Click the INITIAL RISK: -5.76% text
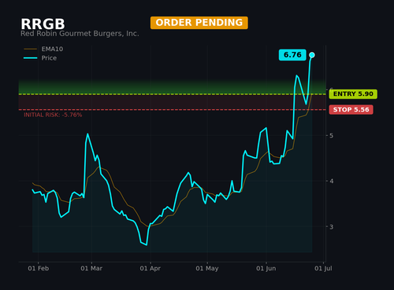 coord(53,115)
